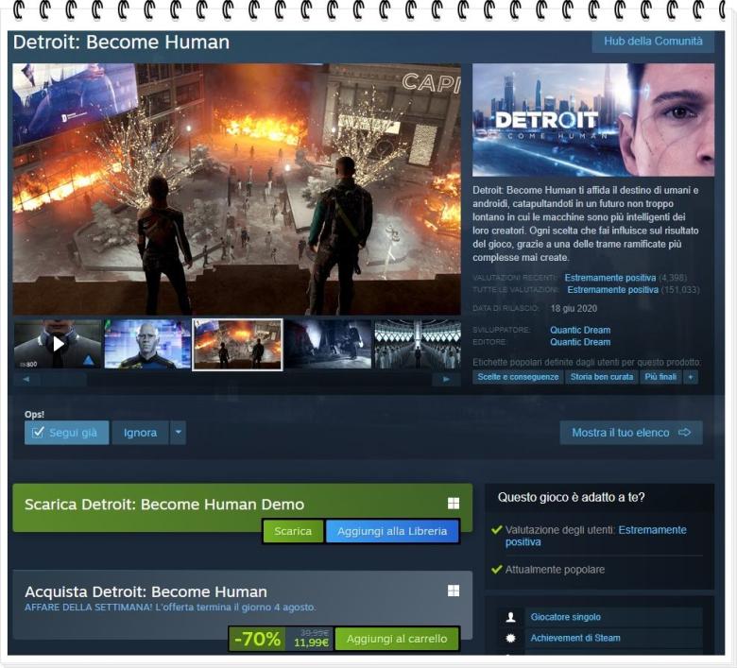This screenshot has height=668, width=737.
Task: Click the Detroit: Become Human title
Action: pyautogui.click(x=121, y=43)
